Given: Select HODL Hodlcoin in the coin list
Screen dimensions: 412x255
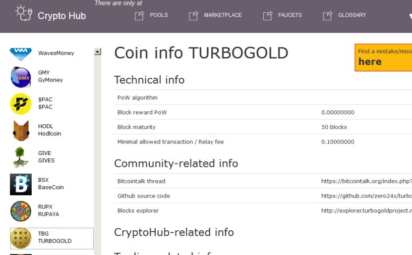Looking at the screenshot, I should (50, 130).
